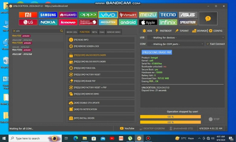
Task: Switch to the DIAG tab
Action: pyautogui.click(x=102, y=32)
